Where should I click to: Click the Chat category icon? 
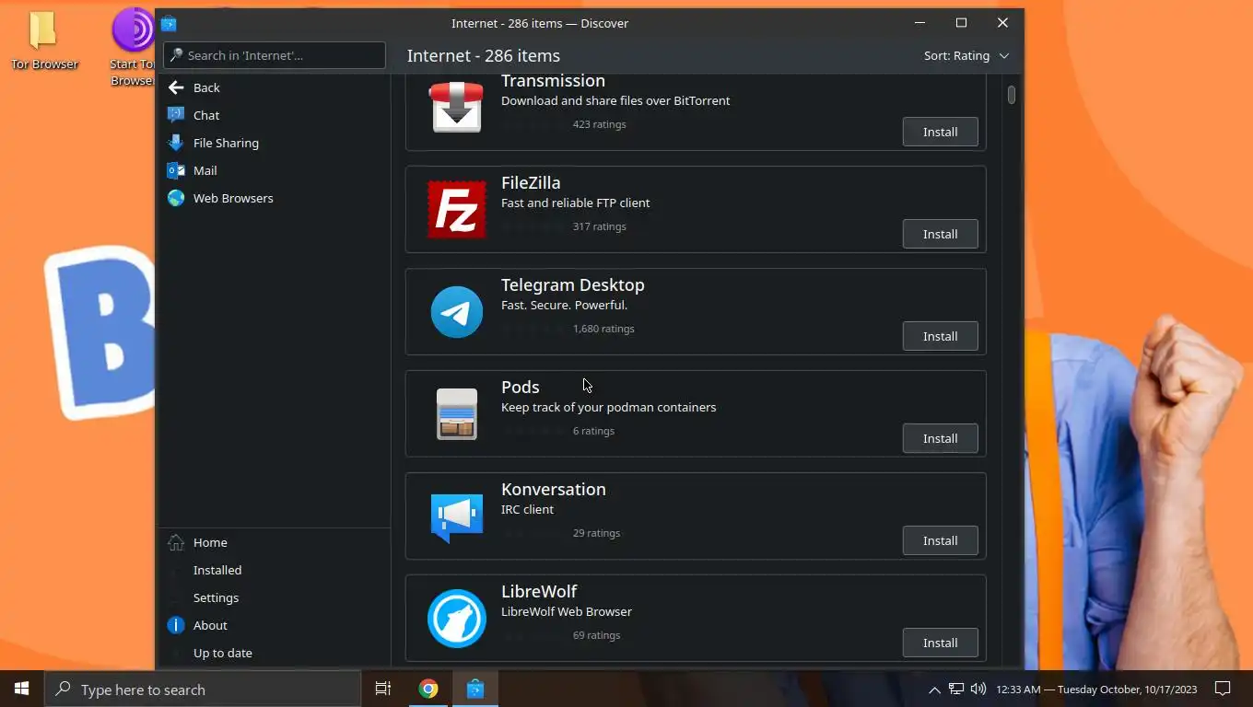(x=176, y=115)
